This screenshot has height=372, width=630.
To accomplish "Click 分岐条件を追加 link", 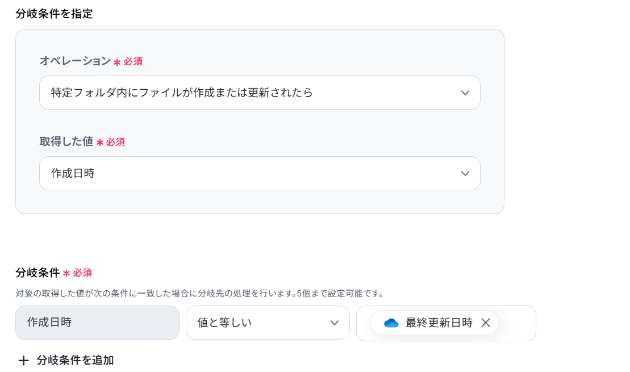I will tap(75, 360).
